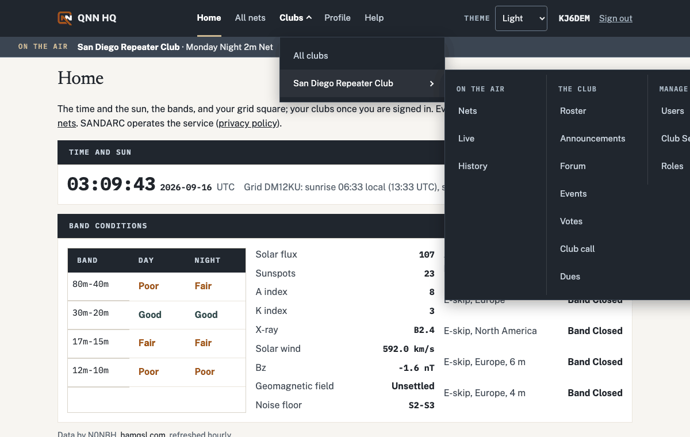Click the Solar wind value 592.0 km/s
The width and height of the screenshot is (690, 437).
point(408,349)
